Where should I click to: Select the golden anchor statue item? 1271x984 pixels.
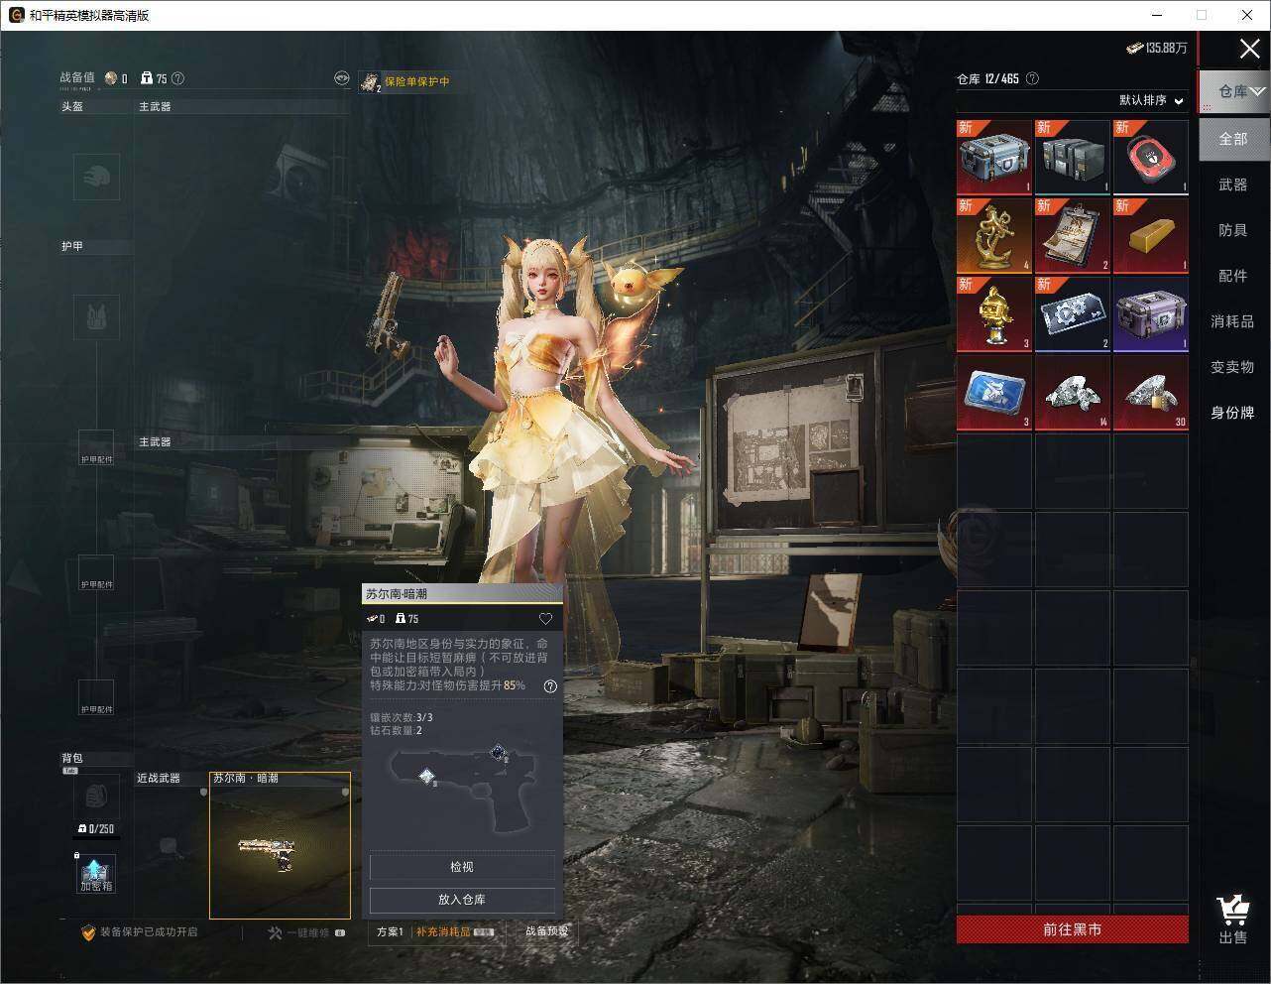(994, 235)
